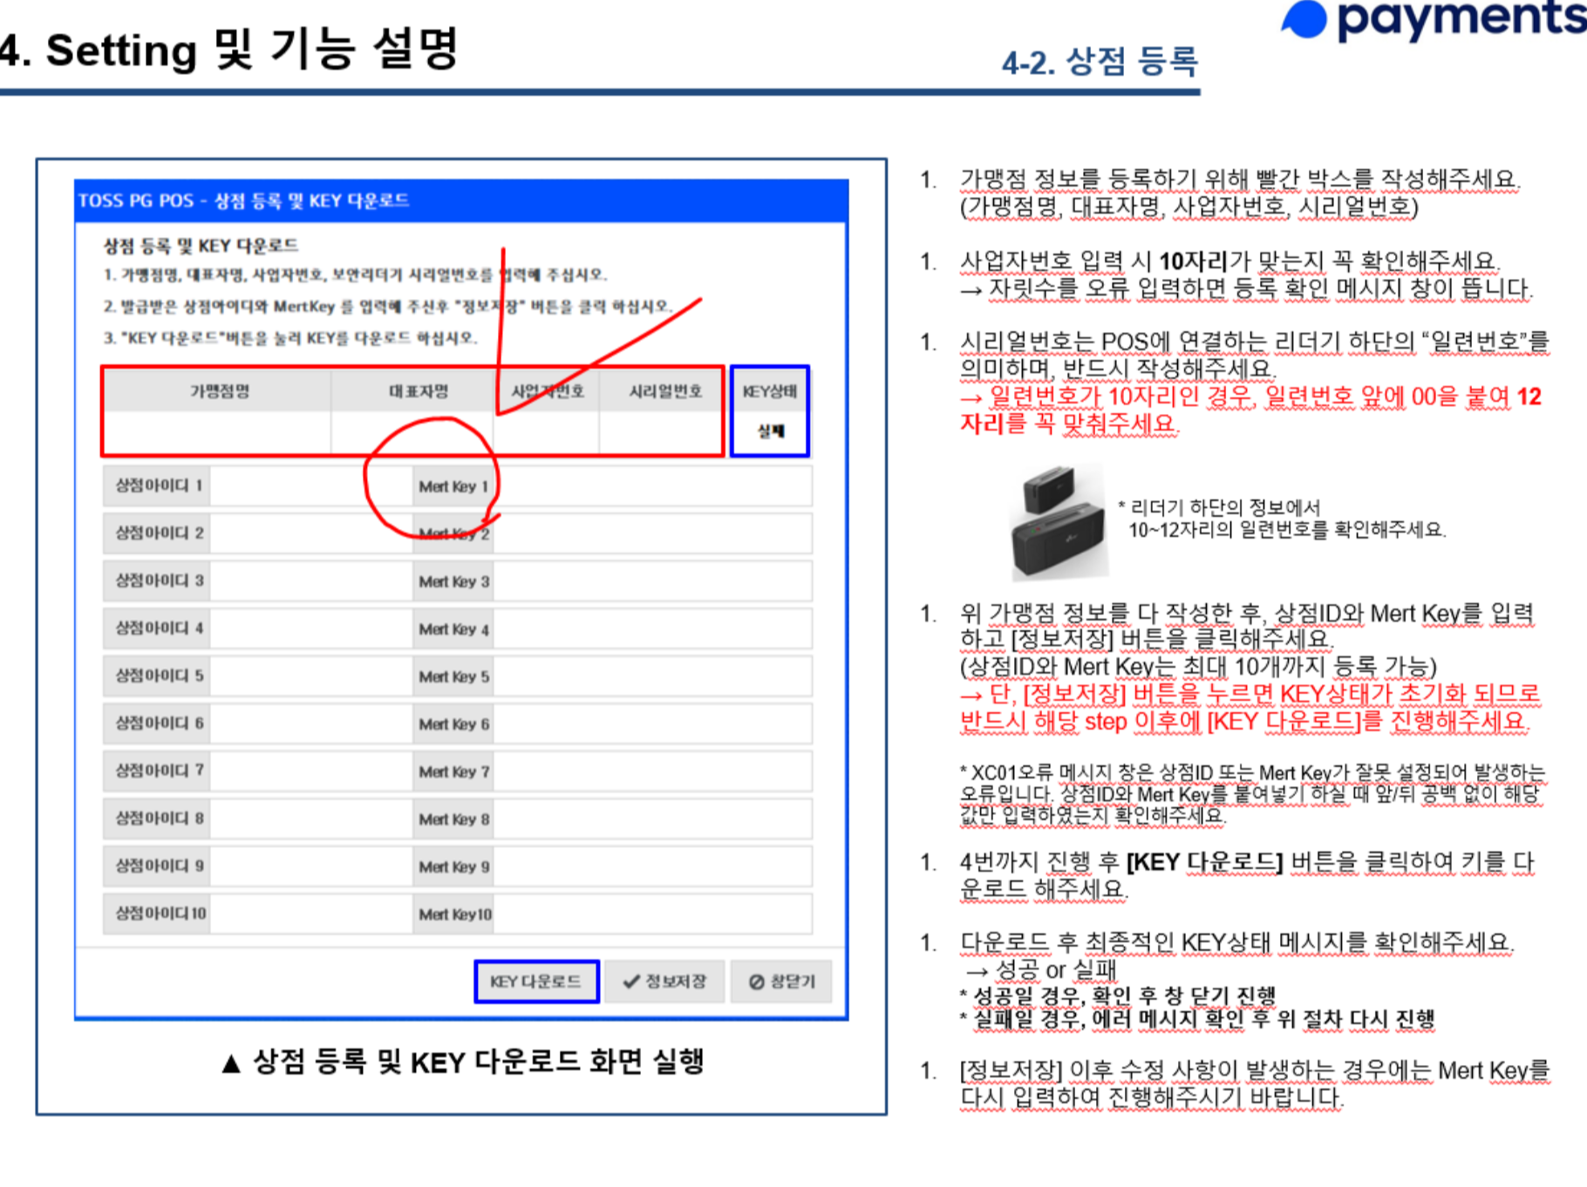Click the 가맹점명 column header

pyautogui.click(x=219, y=391)
